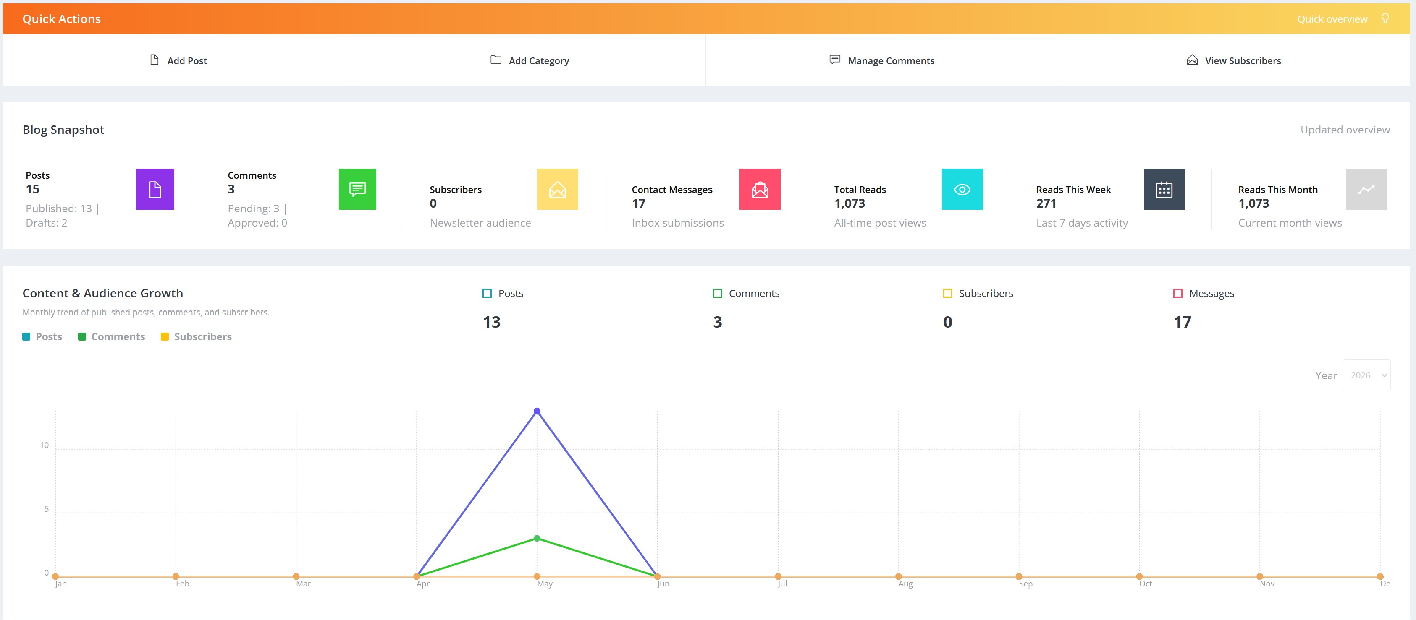
Task: Click the Quick overview lightbulb icon
Action: (1385, 19)
